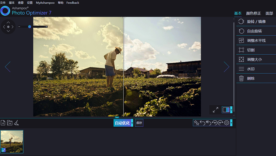276x156 pixels.
Task: Expand the bottom-right toolbar dropdown arrow
Action: pyautogui.click(x=231, y=123)
